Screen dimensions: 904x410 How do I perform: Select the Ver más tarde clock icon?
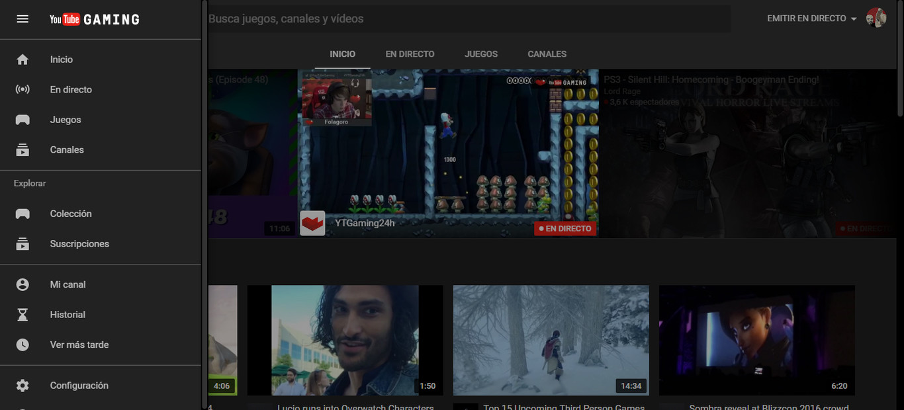(x=22, y=344)
